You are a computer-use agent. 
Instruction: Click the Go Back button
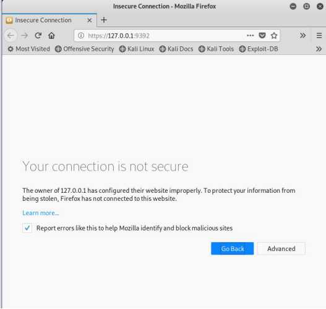click(x=232, y=248)
